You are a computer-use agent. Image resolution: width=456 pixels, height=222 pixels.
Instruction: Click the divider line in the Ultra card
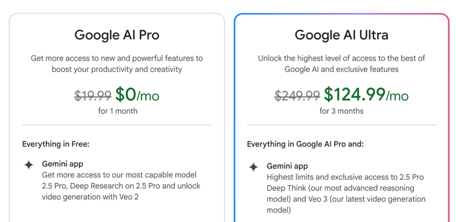[341, 125]
